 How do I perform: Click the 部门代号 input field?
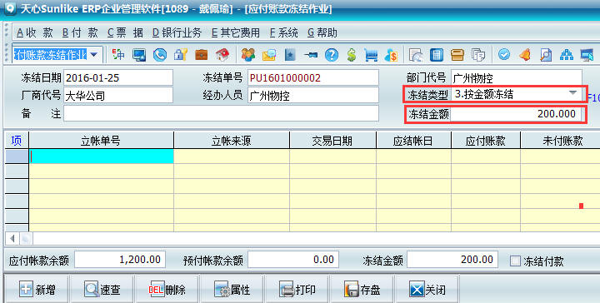click(517, 78)
